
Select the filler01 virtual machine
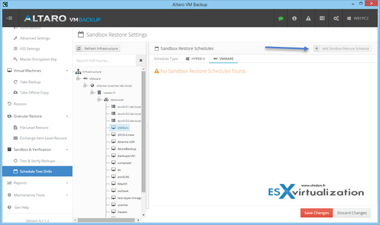(x=119, y=184)
